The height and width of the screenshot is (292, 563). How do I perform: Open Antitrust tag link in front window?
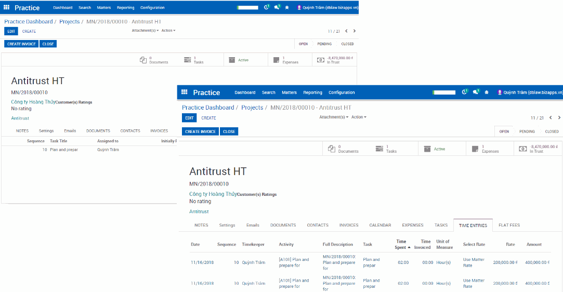(x=199, y=211)
